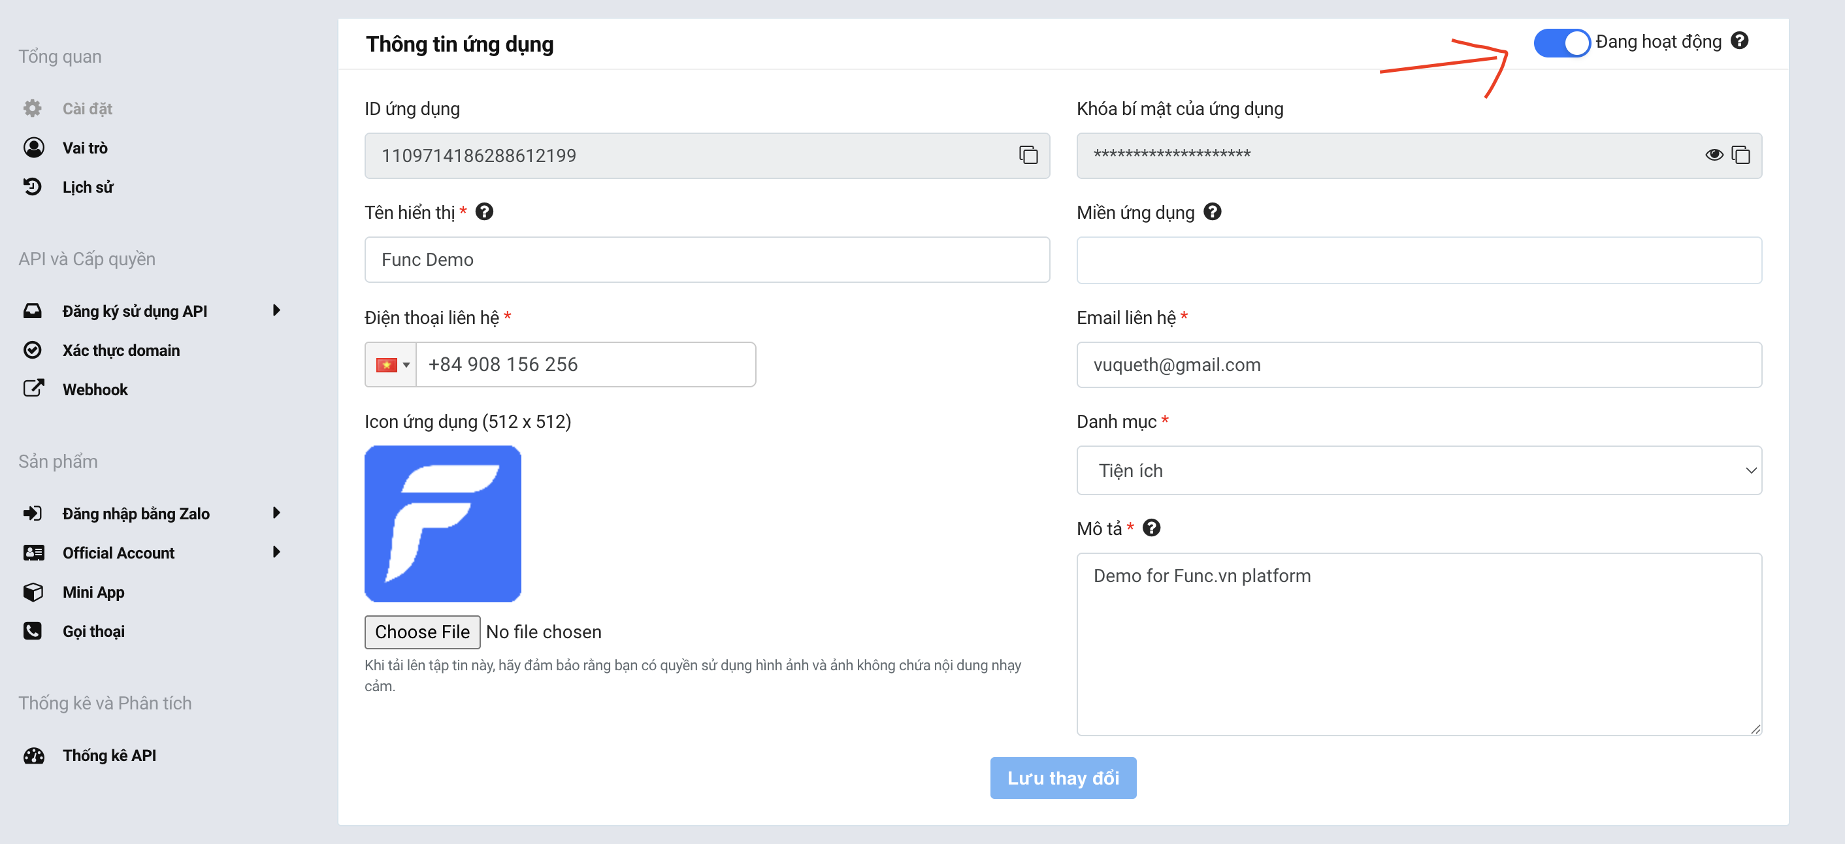The width and height of the screenshot is (1845, 844).
Task: Click the Lưu thay đổi button
Action: [x=1063, y=777]
